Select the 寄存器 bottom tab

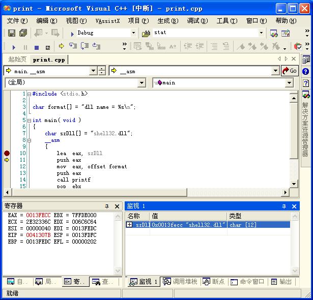75,282
